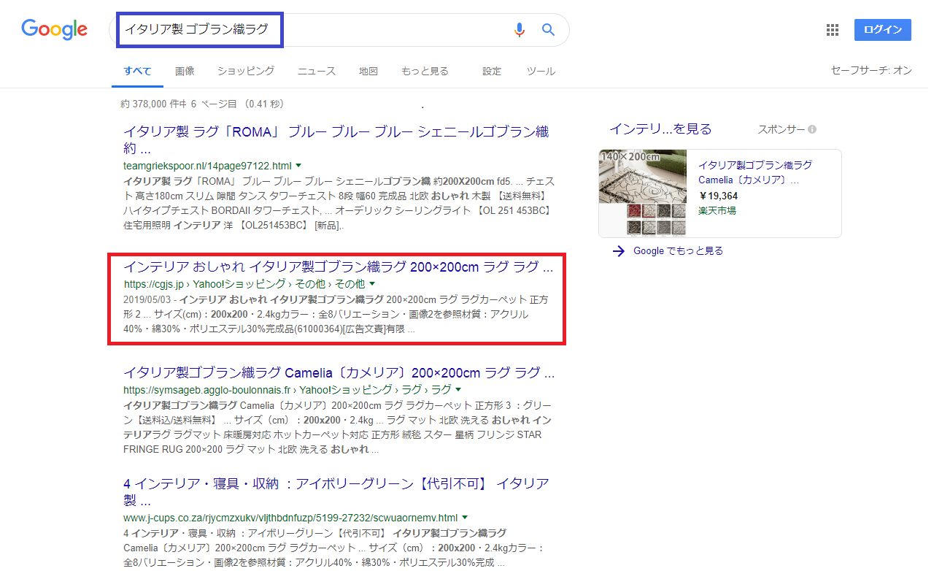Open the 設定 menu
934x571 pixels.
click(492, 71)
